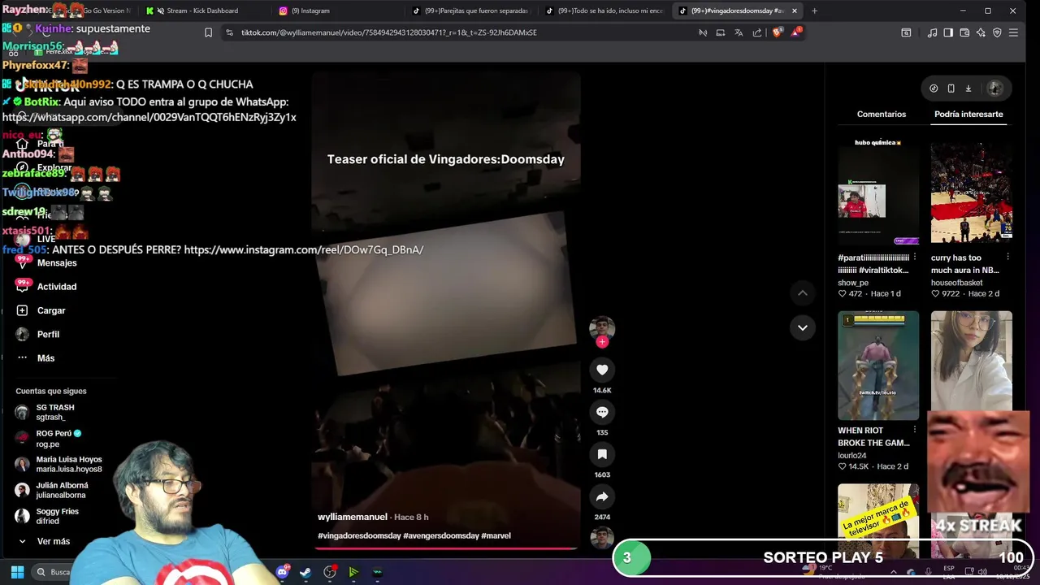
Task: Open the Windows Start menu
Action: (x=17, y=572)
